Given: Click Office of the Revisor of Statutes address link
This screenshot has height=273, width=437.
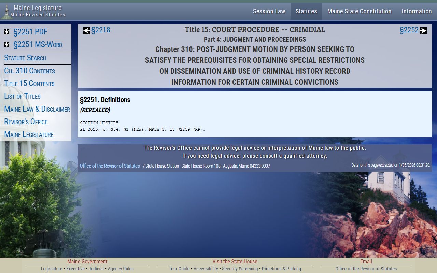Looking at the screenshot, I should [x=110, y=166].
